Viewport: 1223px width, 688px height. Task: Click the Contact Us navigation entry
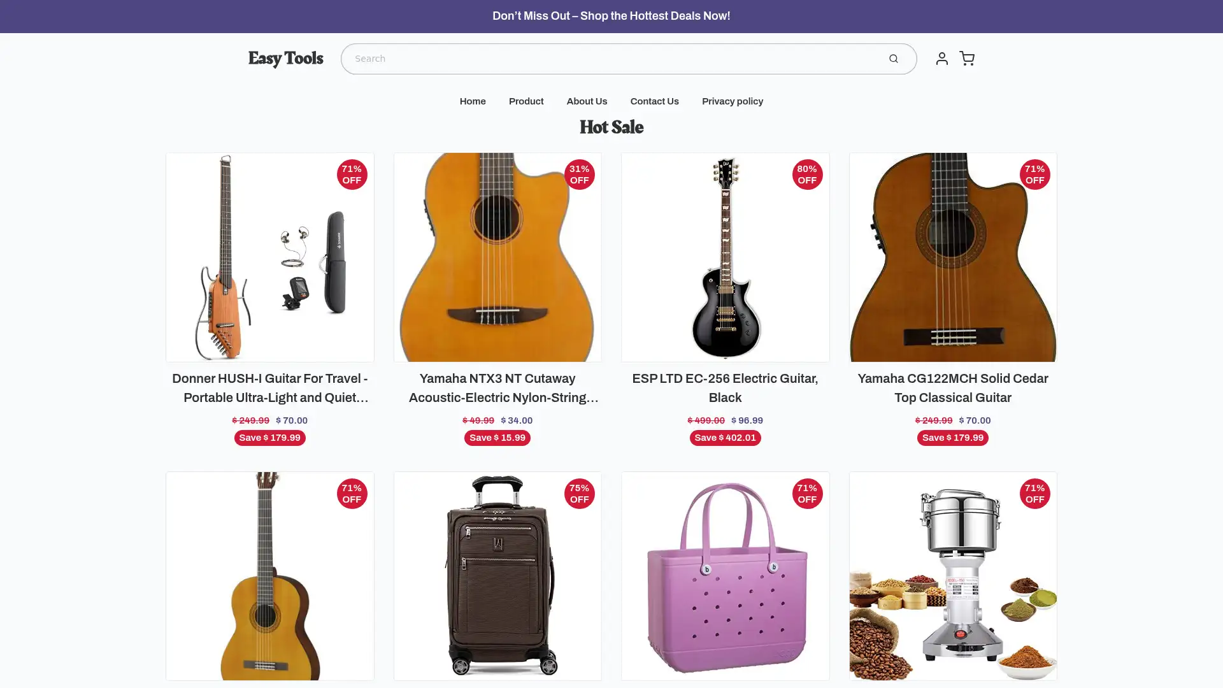pos(654,101)
